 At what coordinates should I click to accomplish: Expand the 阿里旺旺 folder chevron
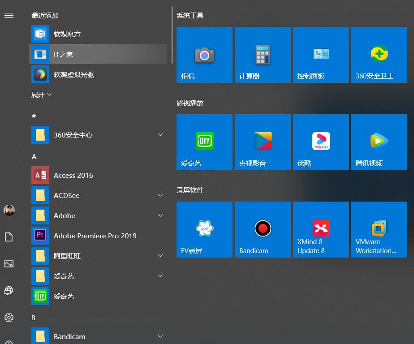pyautogui.click(x=160, y=256)
